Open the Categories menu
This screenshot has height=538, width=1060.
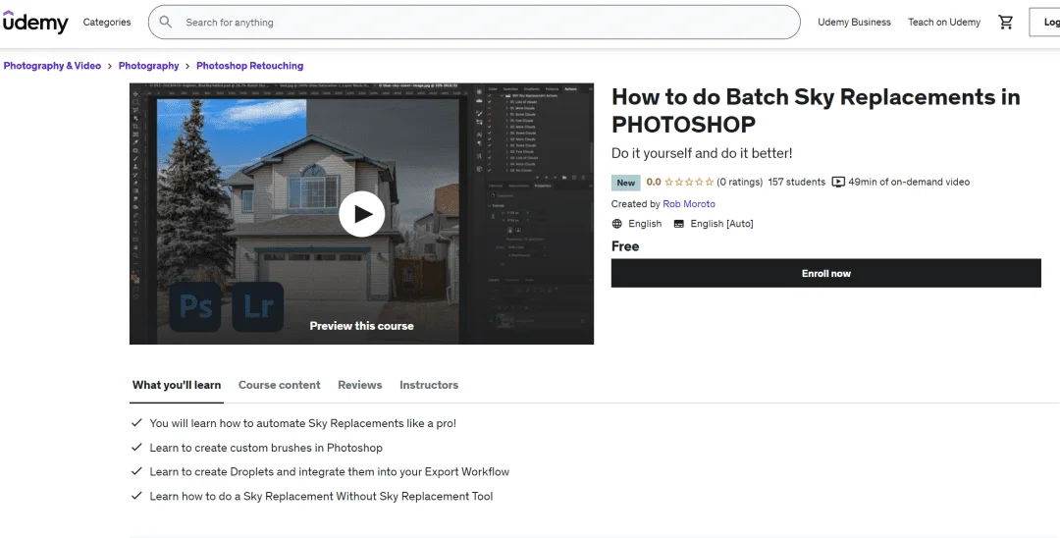(x=107, y=23)
